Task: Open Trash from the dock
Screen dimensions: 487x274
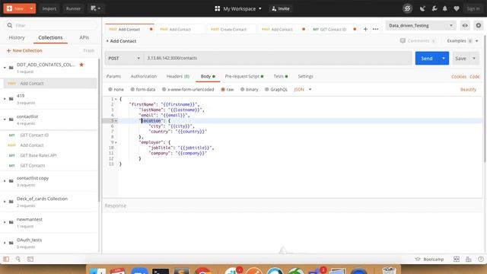Action: (389, 270)
